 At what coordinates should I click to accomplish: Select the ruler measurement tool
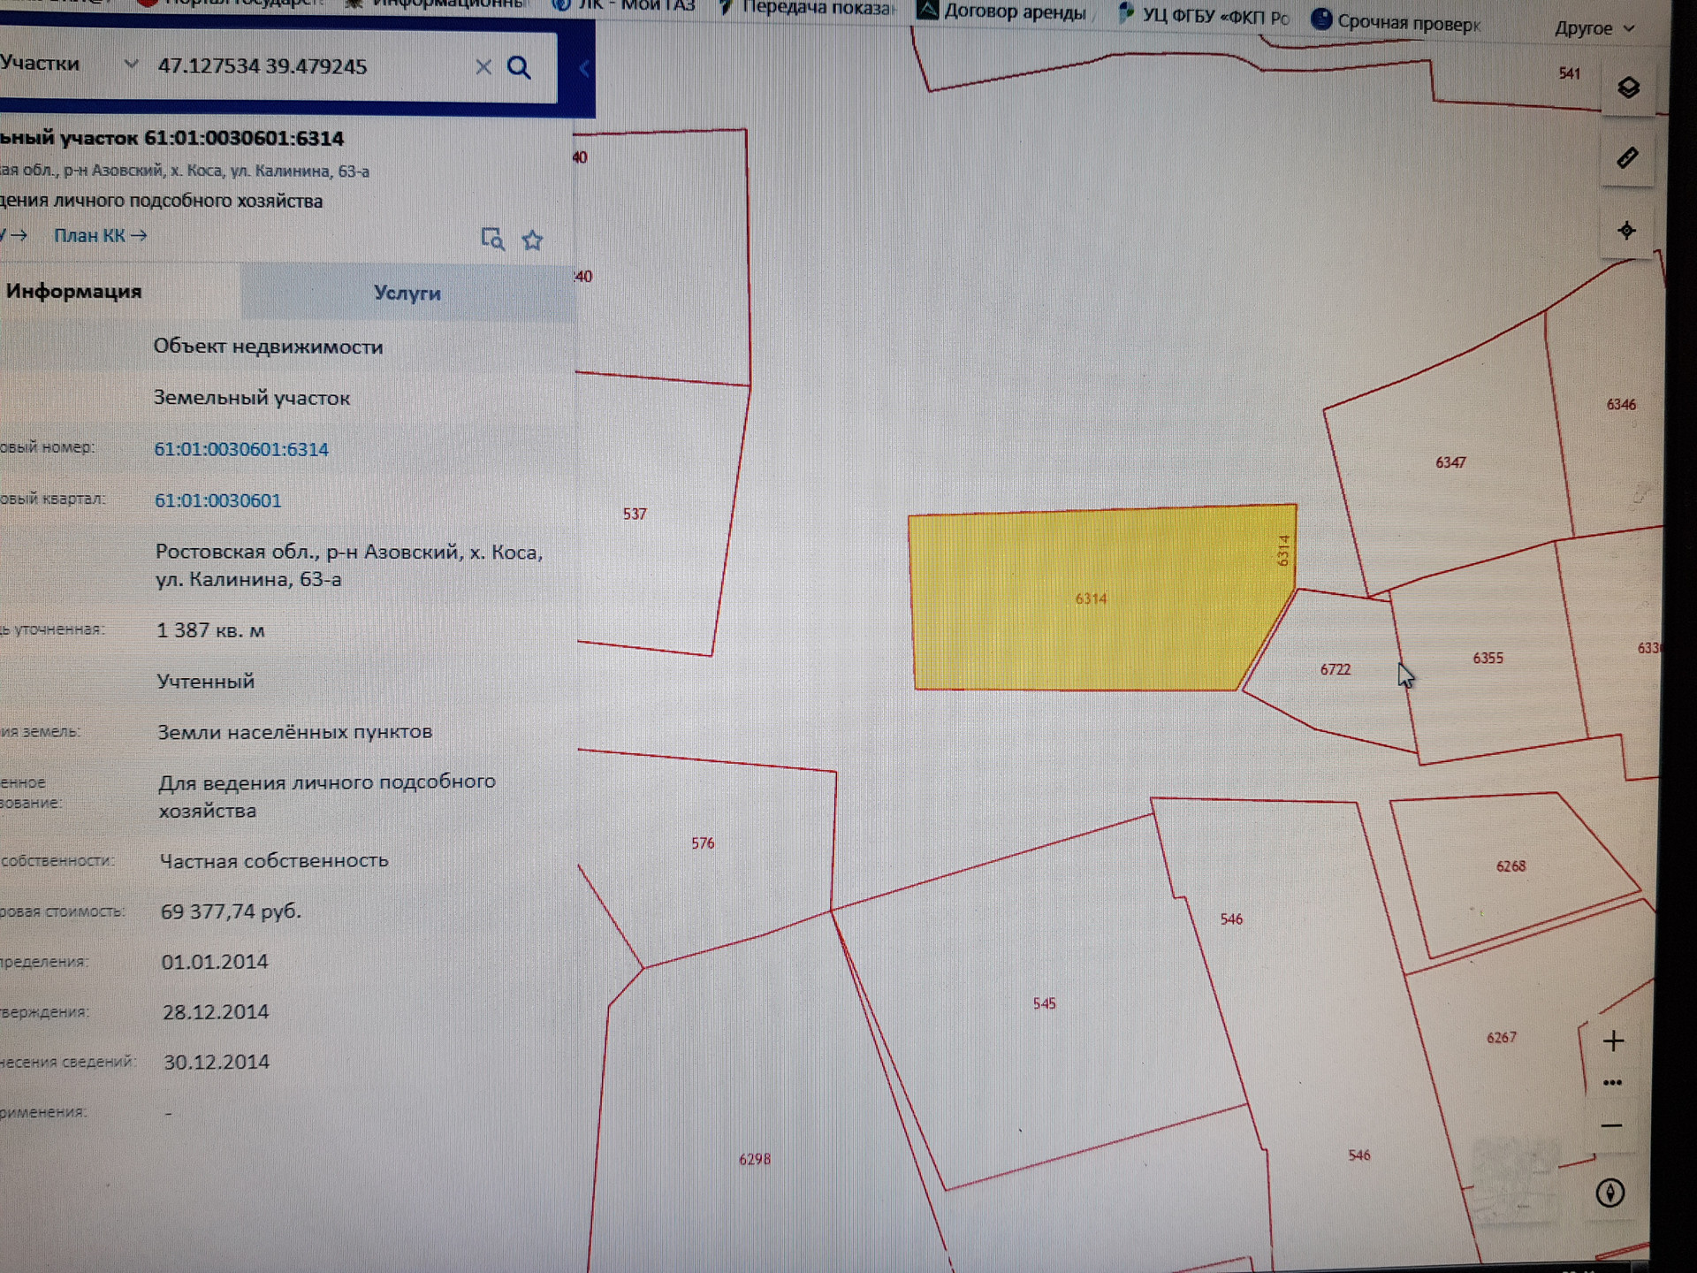tap(1627, 158)
